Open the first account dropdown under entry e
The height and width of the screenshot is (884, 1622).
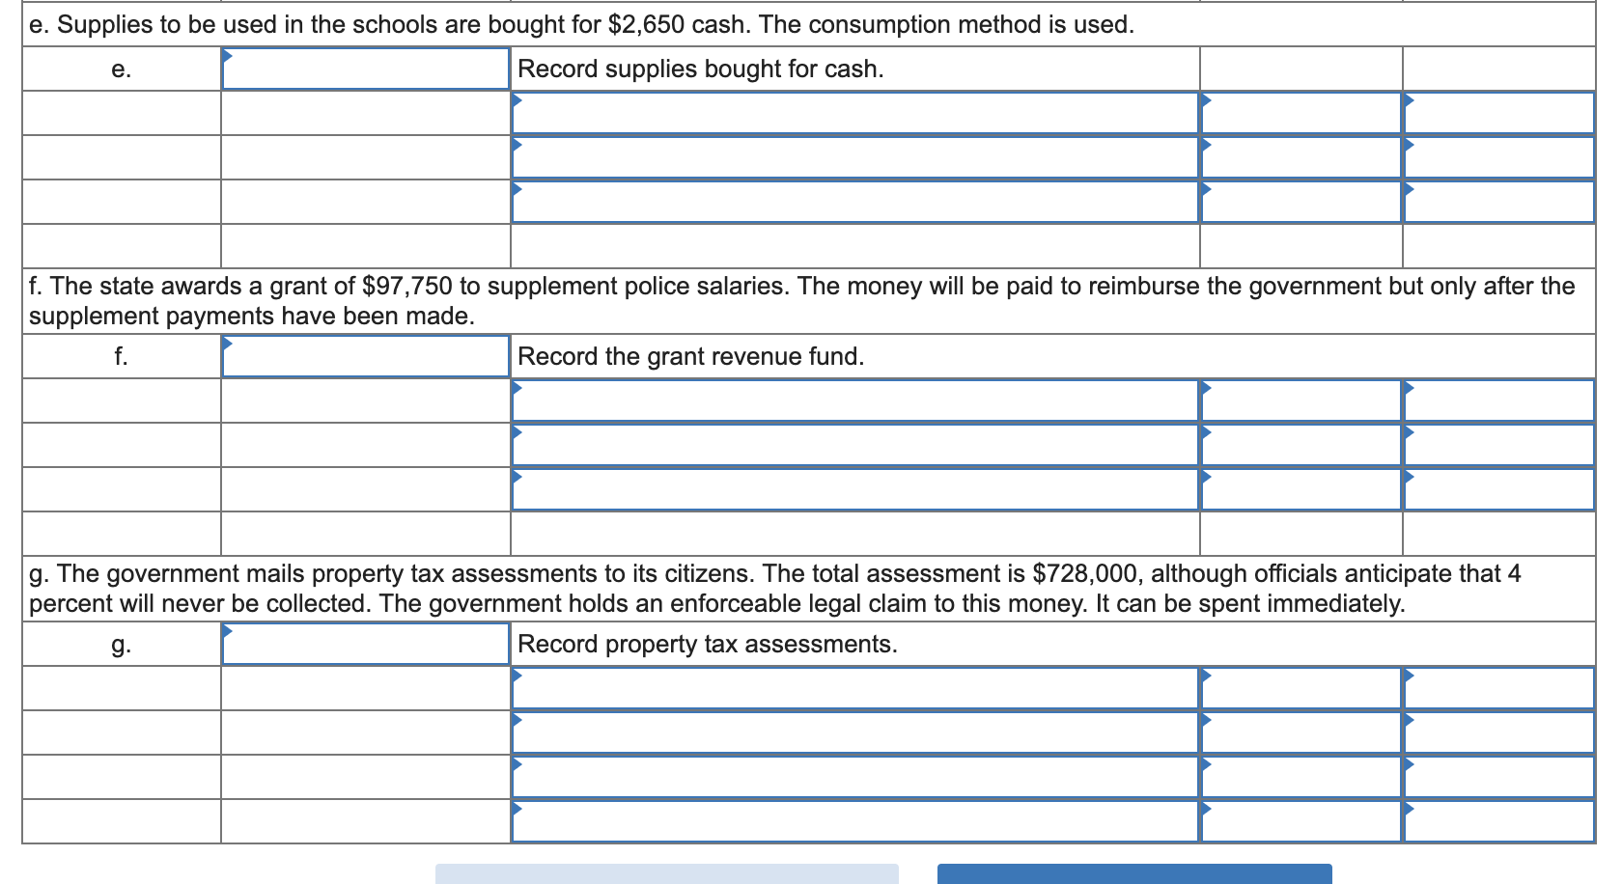coord(855,113)
